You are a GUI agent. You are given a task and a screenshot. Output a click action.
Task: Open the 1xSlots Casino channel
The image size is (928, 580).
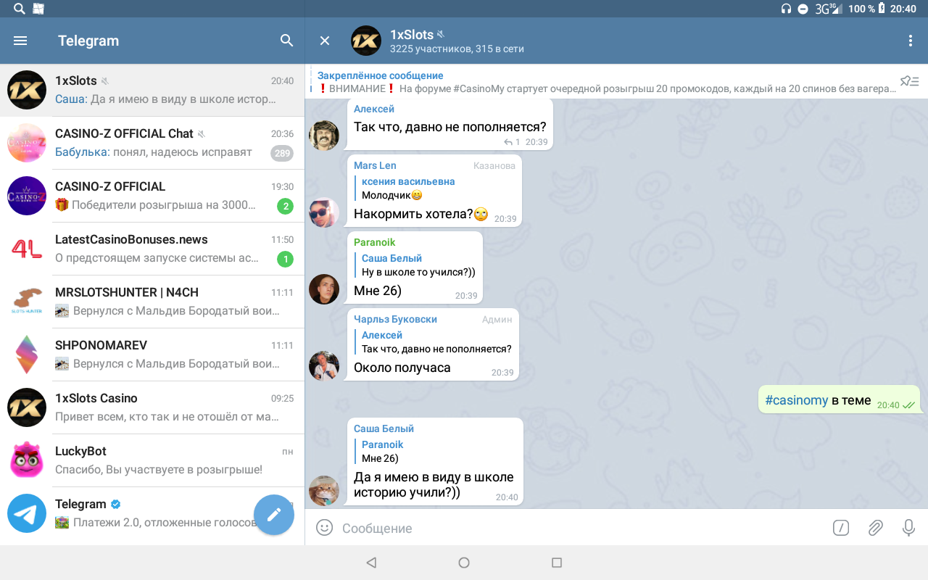click(152, 407)
